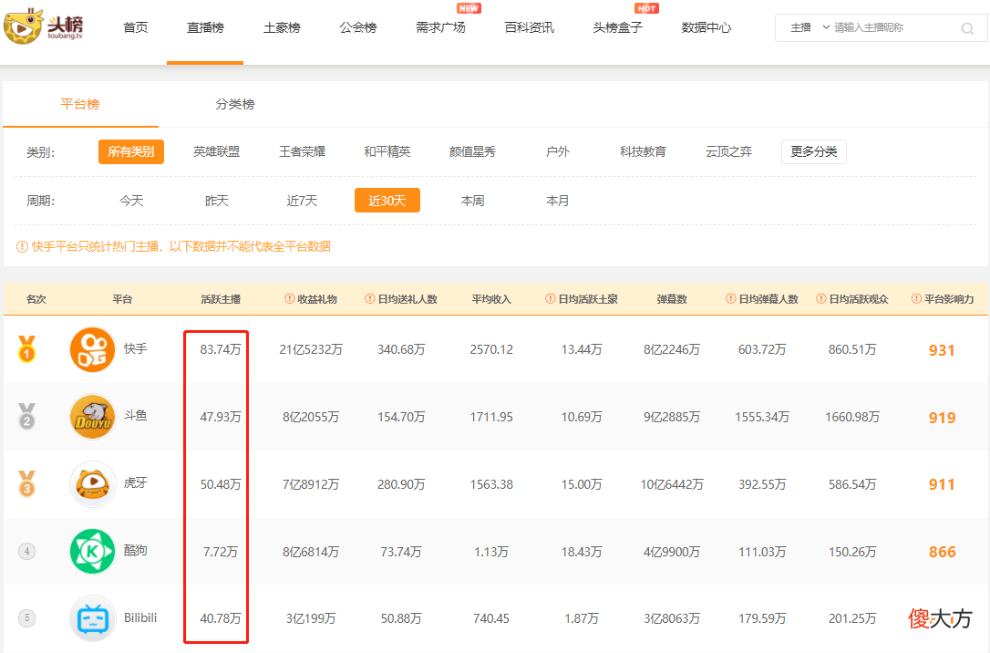The height and width of the screenshot is (653, 990).
Task: Open the 斗鱼 platform name link
Action: point(135,416)
